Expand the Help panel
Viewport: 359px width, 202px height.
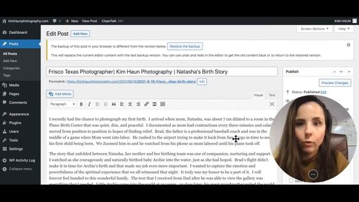tap(344, 29)
